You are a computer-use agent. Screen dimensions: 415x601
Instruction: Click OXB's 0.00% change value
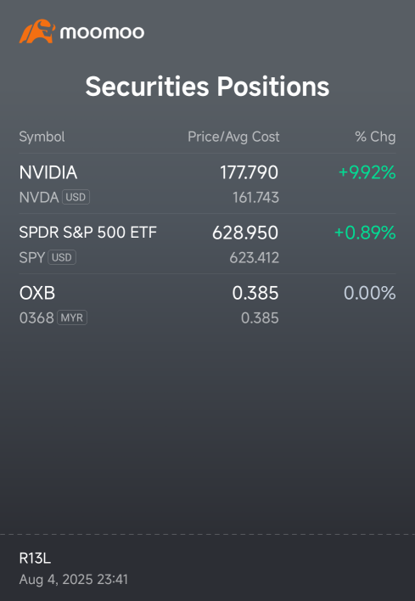pyautogui.click(x=370, y=293)
